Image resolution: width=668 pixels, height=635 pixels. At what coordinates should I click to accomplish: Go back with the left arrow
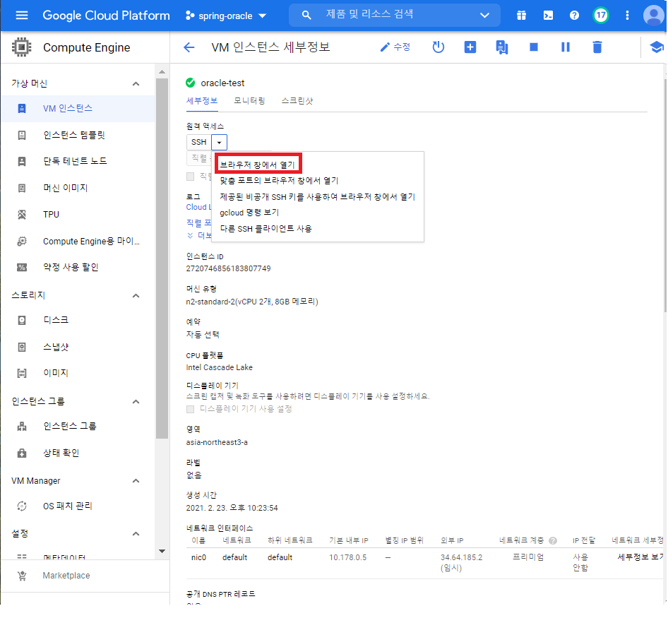pos(189,47)
